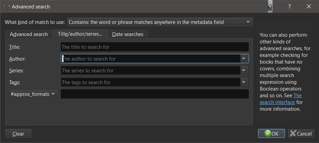
Task: Expand the Author suggestions dropdown arrow
Action: pos(243,59)
